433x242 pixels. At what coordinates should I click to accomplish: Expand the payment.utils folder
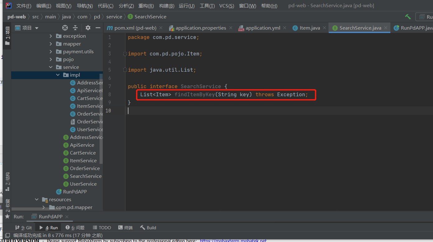51,52
